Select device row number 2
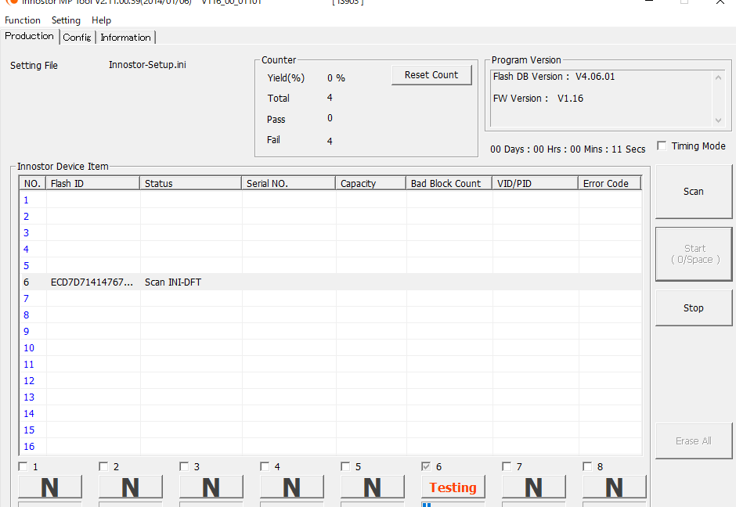The width and height of the screenshot is (736, 507). point(330,216)
